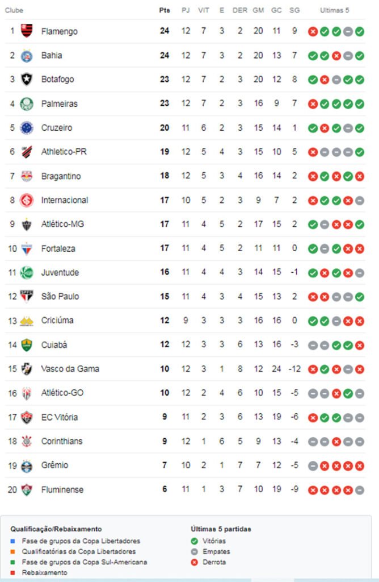Click the Clube column header
379x582 pixels.
coord(14,10)
